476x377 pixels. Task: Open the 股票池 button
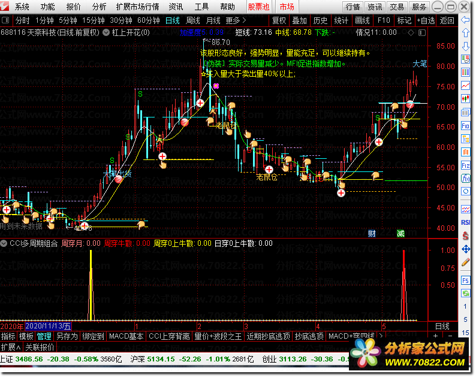tap(258, 7)
